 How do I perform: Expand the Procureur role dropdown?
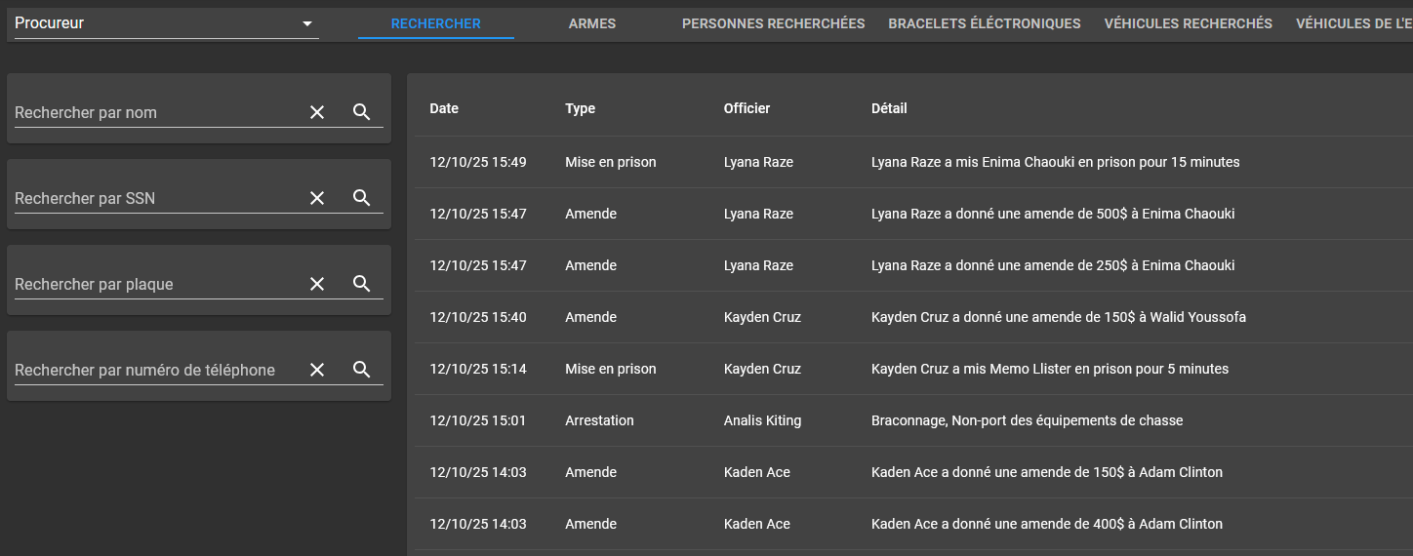click(307, 23)
